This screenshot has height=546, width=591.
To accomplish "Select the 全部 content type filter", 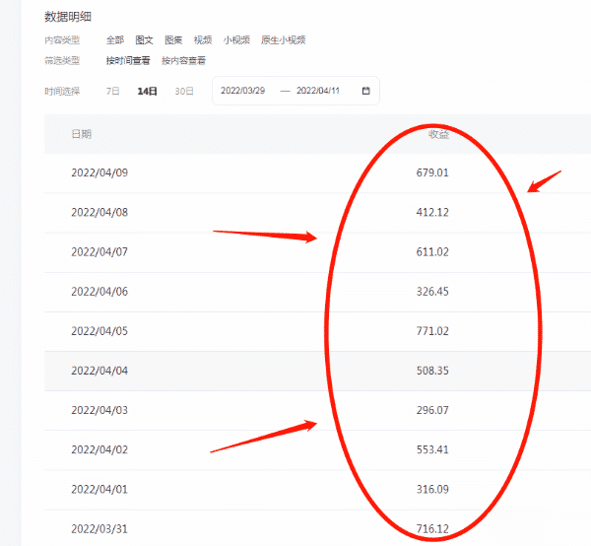I will [115, 40].
